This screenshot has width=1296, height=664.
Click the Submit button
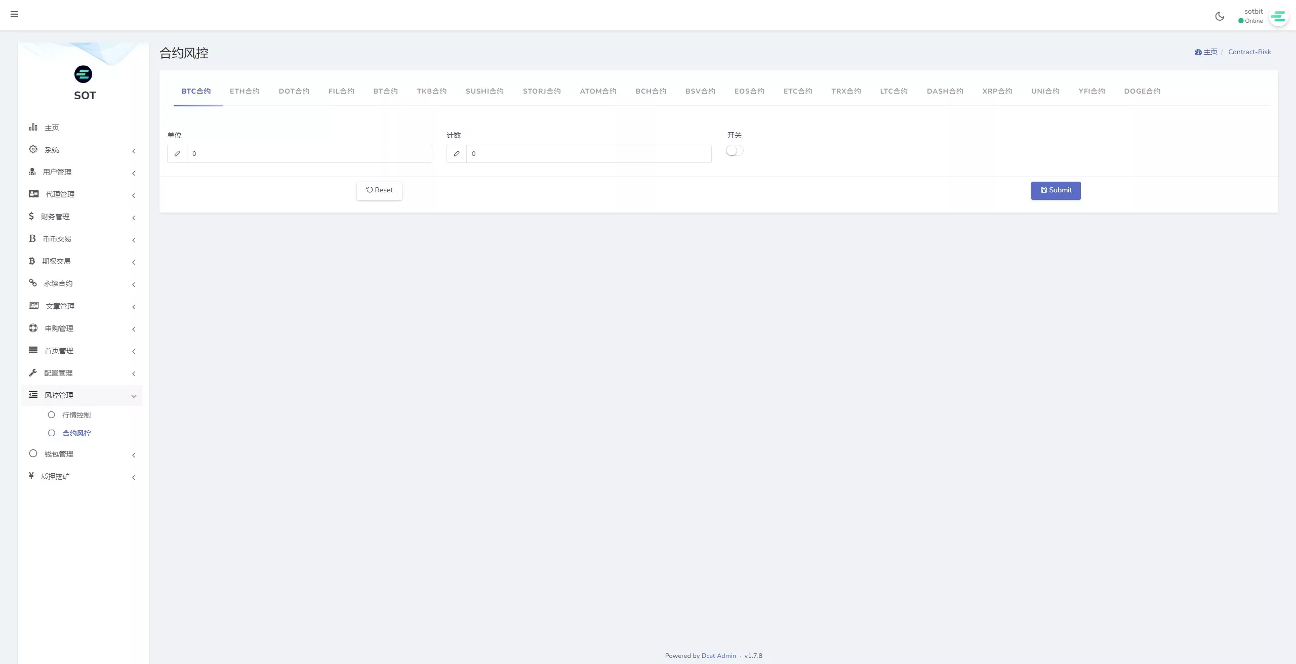1056,190
